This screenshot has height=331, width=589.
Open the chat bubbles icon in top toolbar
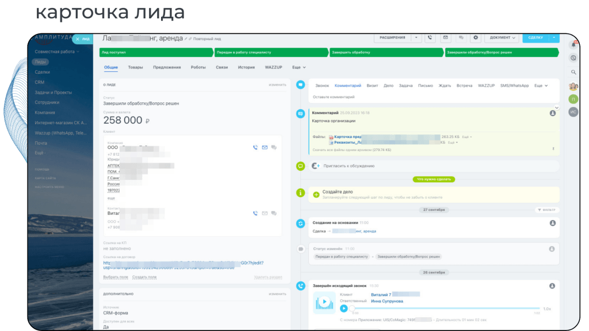tap(461, 37)
